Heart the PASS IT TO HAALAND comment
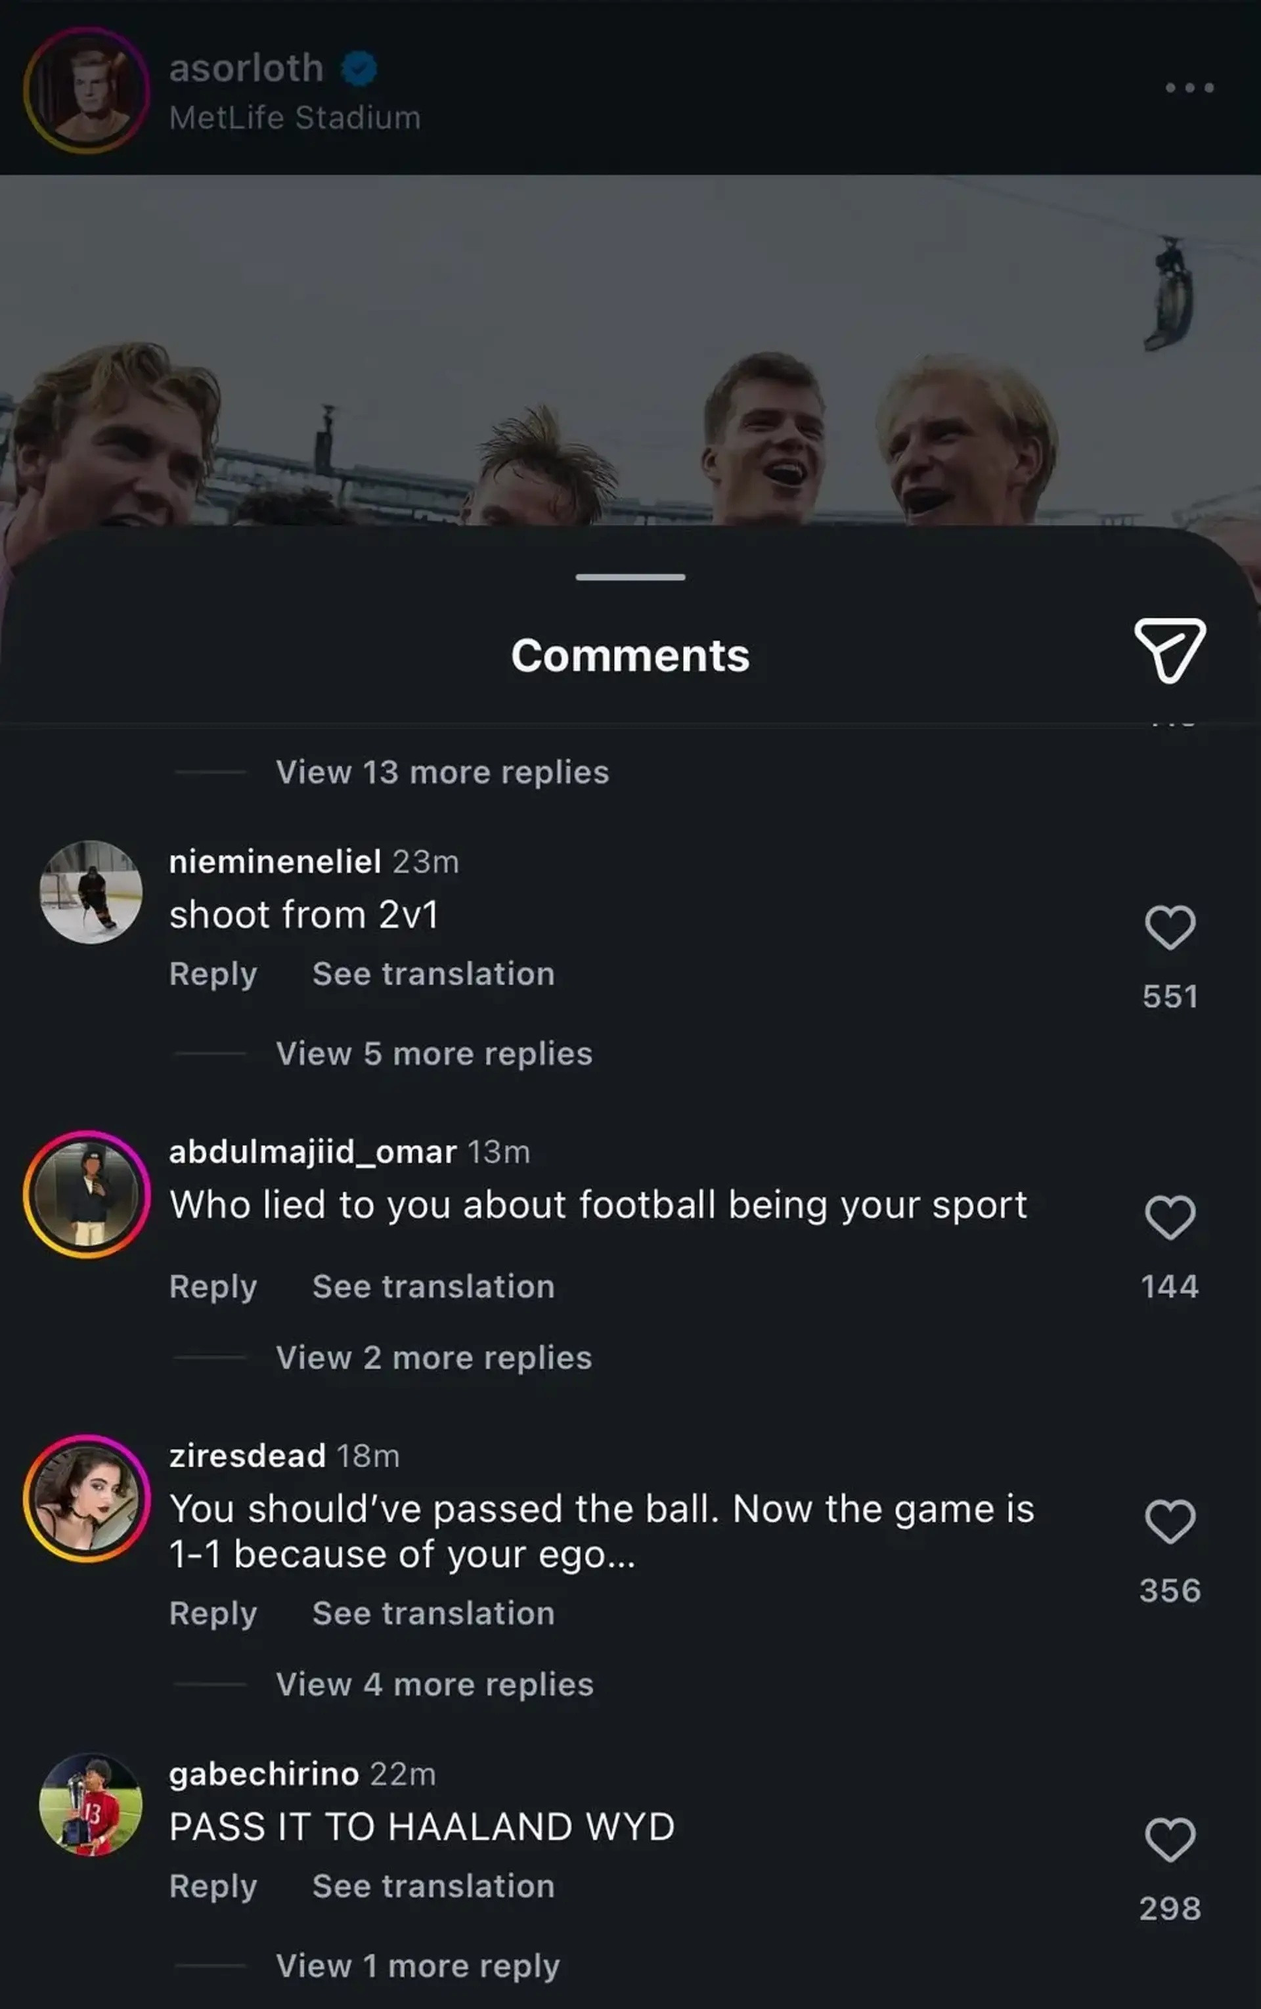1261x2009 pixels. (x=1170, y=1839)
